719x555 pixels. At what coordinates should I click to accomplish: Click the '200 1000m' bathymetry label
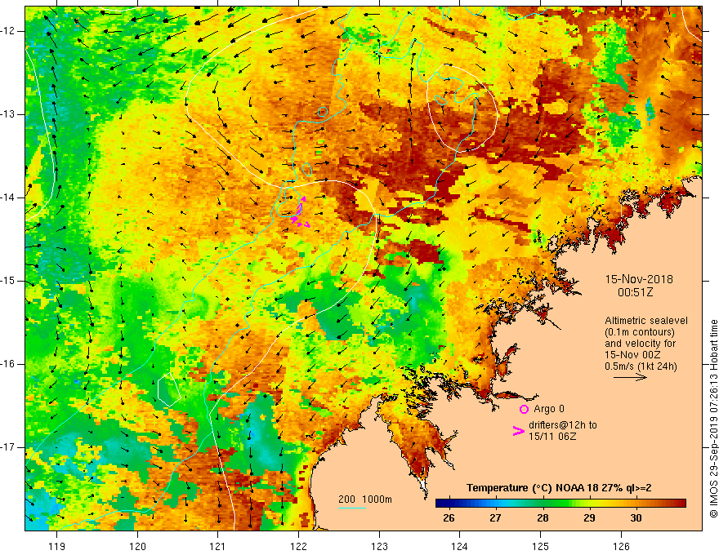click(365, 499)
